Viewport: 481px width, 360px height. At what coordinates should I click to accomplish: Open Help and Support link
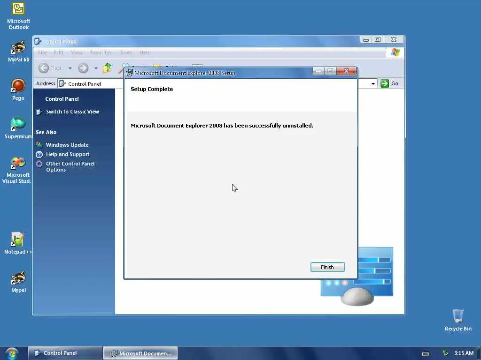[x=68, y=154]
